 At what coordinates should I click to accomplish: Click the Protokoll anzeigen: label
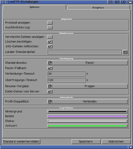click(x=18, y=23)
